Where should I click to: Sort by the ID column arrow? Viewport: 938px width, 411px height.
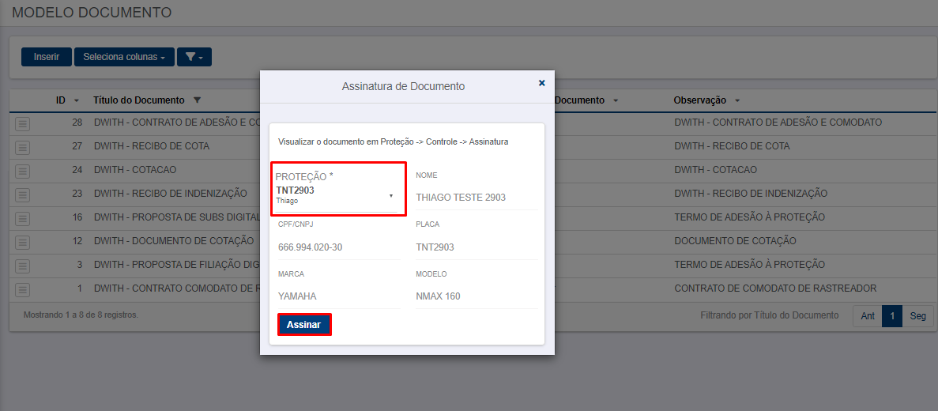coord(76,100)
